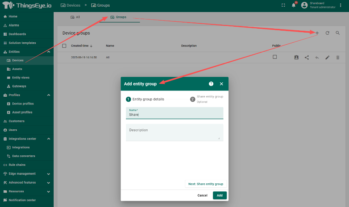This screenshot has height=207, width=349.
Task: Collapse the Entities section in sidebar
Action: [49, 52]
